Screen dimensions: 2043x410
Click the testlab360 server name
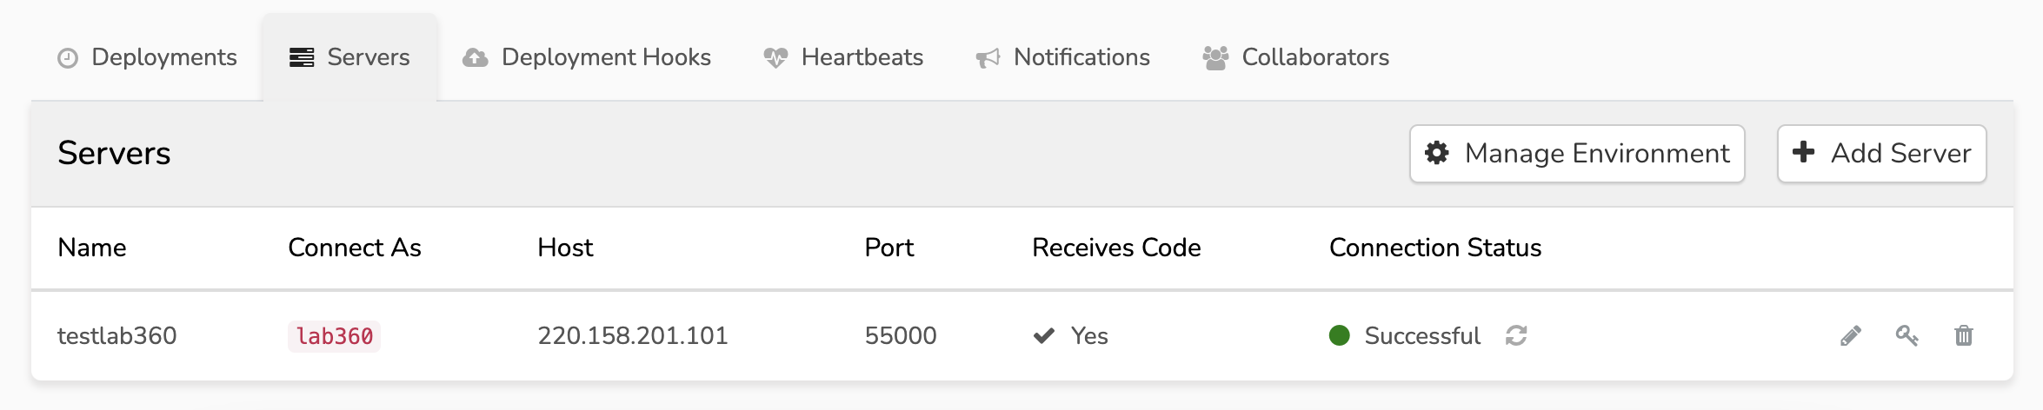tap(117, 336)
